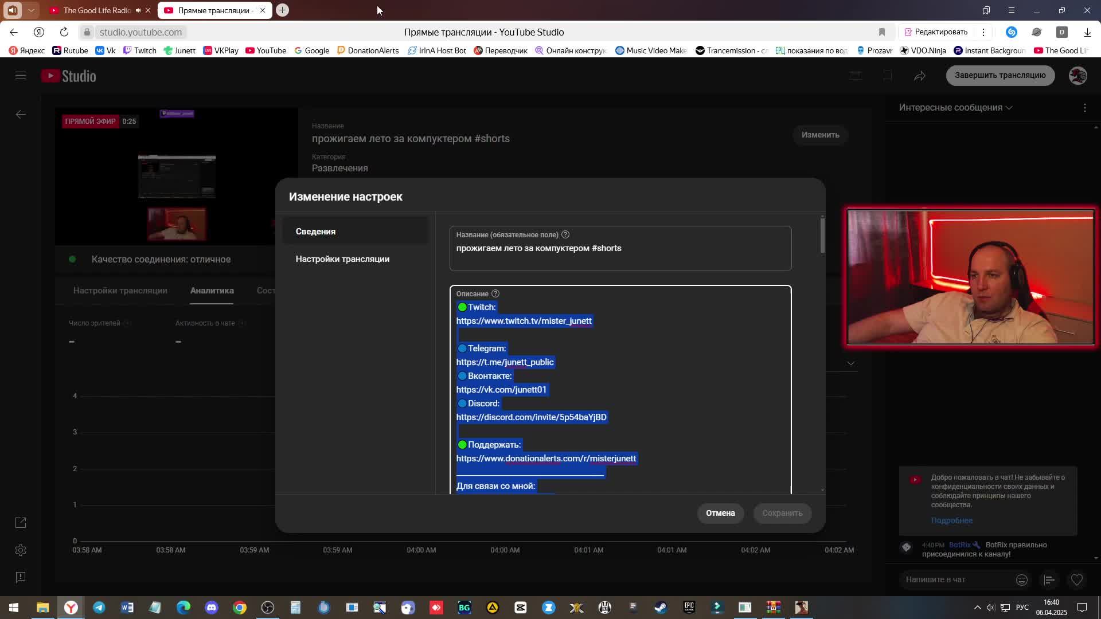Viewport: 1101px width, 619px height.
Task: Mute the Good Life Radio tab audio
Action: click(138, 10)
